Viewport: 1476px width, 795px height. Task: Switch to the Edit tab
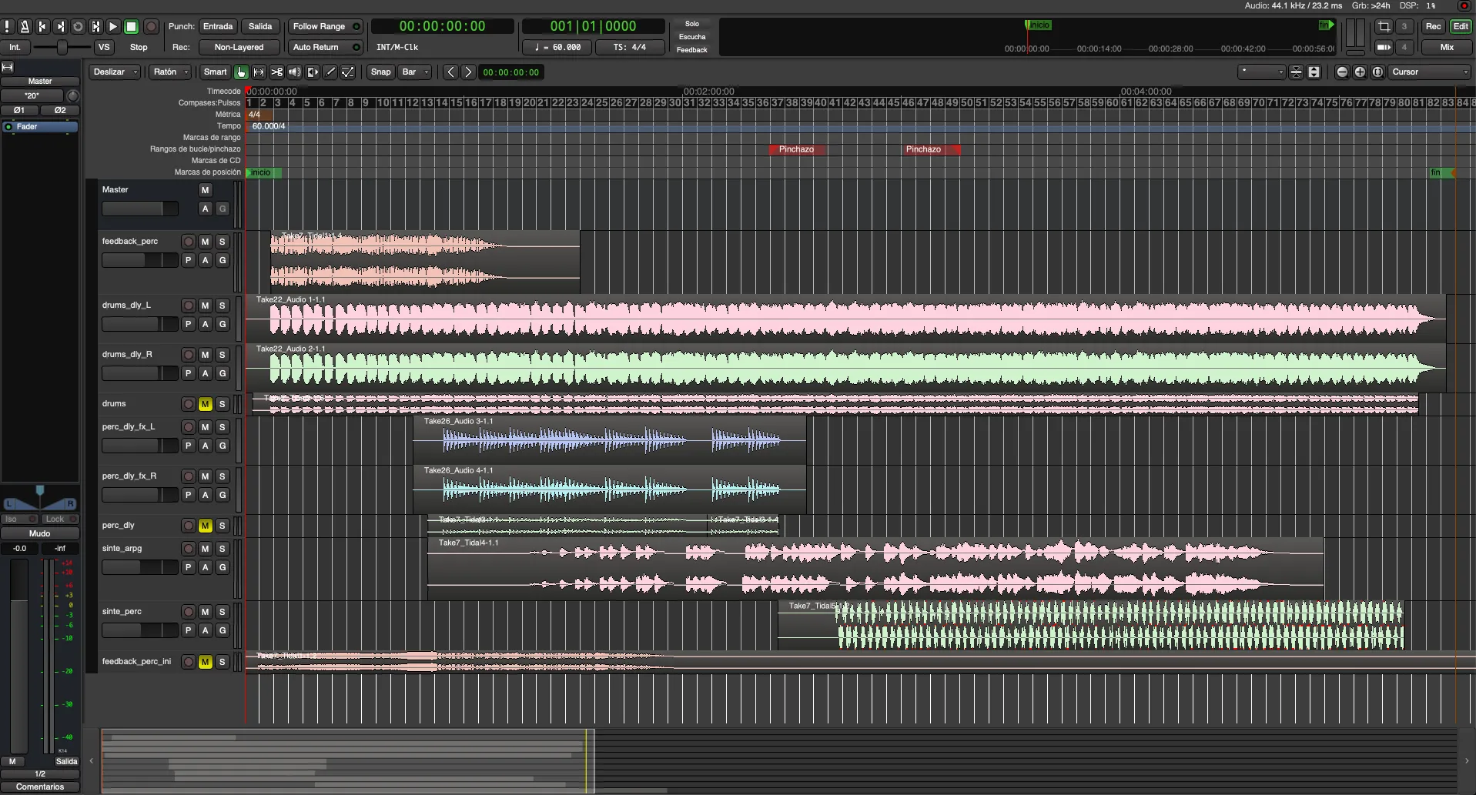1460,26
